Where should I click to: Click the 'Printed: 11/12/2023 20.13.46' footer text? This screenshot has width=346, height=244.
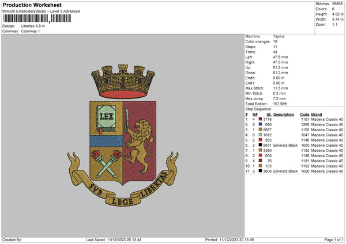230,240
